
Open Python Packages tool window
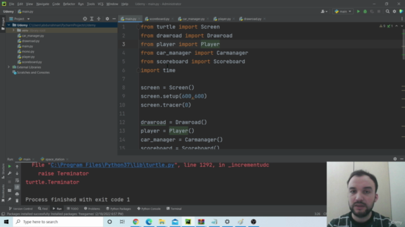pyautogui.click(x=118, y=209)
